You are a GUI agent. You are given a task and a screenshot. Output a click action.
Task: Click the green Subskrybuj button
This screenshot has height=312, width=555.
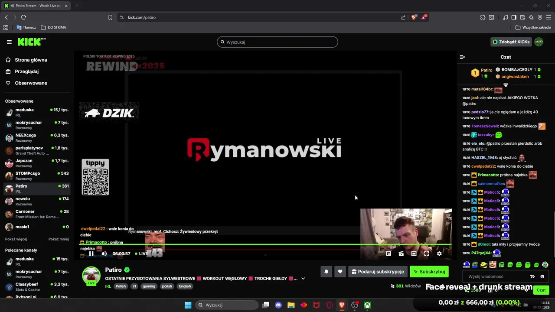(x=429, y=272)
